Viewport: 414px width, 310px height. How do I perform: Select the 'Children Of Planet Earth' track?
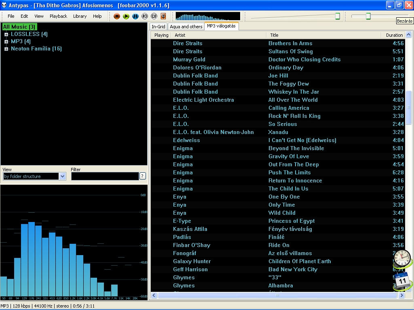[x=277, y=261]
